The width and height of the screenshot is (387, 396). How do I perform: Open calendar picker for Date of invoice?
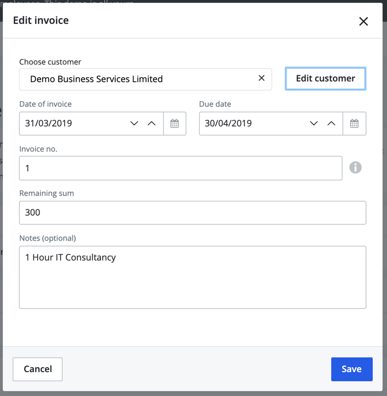(175, 123)
